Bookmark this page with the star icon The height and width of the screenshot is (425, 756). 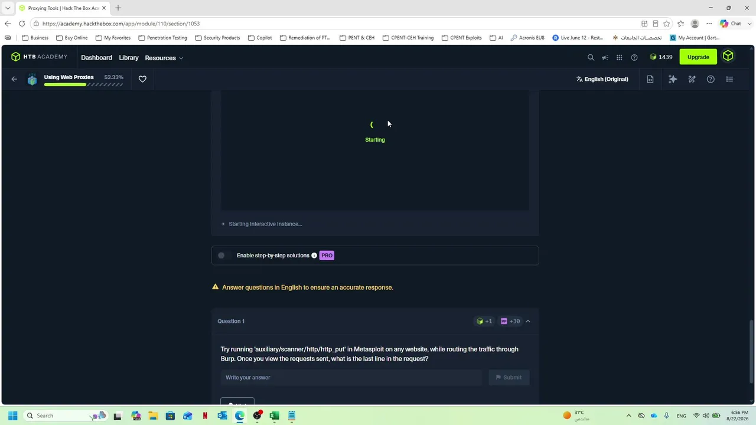[x=667, y=24]
